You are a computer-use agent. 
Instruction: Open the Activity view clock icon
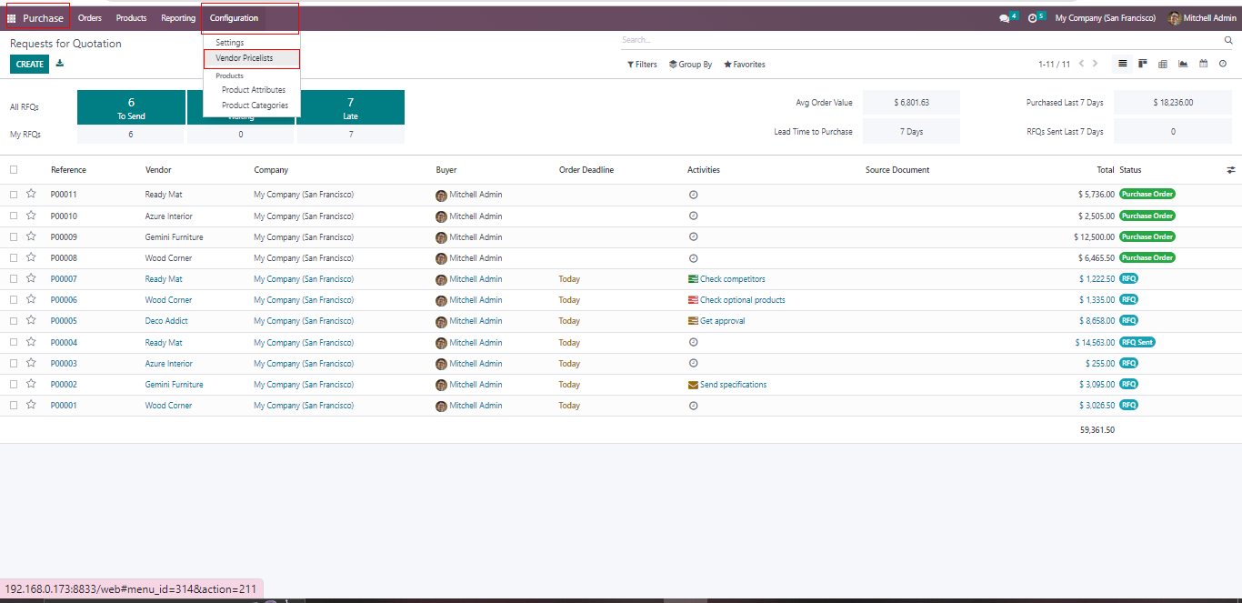[x=1223, y=64]
